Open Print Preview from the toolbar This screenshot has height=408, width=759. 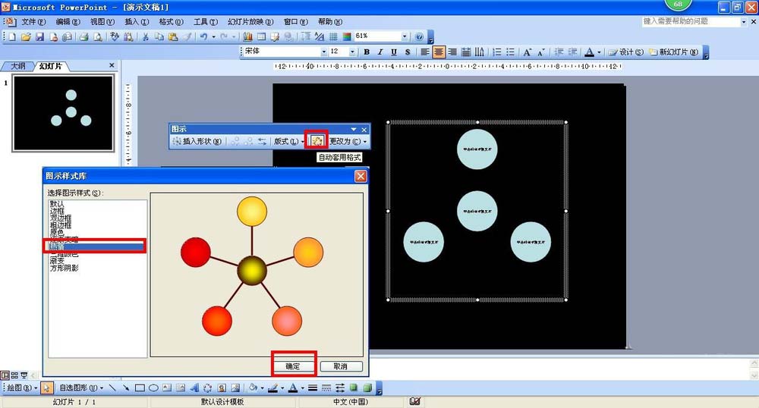pyautogui.click(x=98, y=36)
